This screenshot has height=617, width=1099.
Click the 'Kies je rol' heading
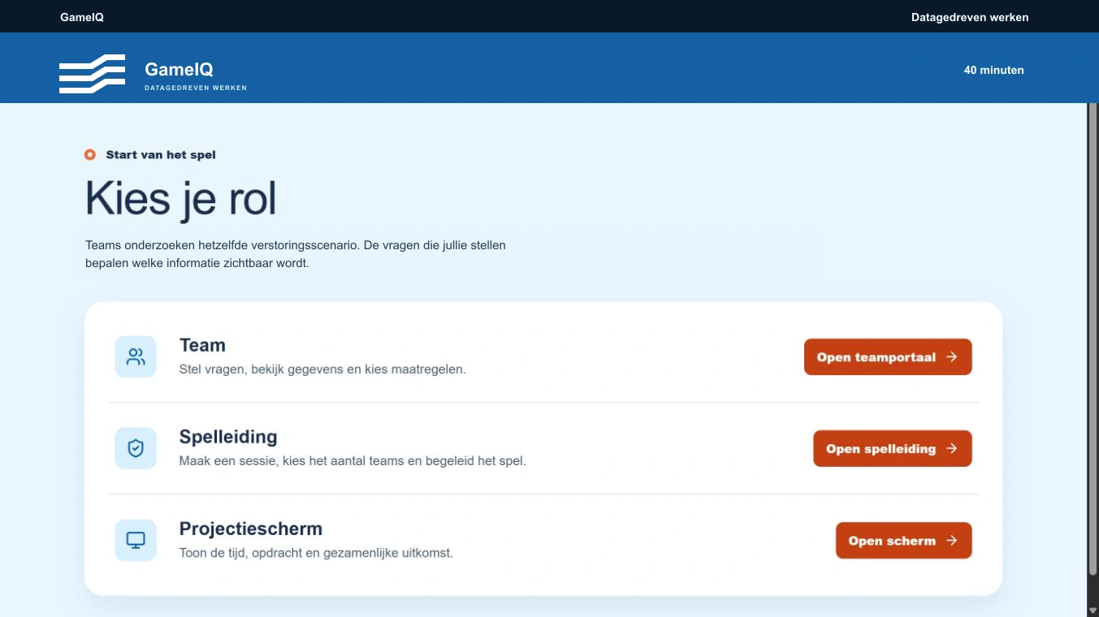point(181,199)
